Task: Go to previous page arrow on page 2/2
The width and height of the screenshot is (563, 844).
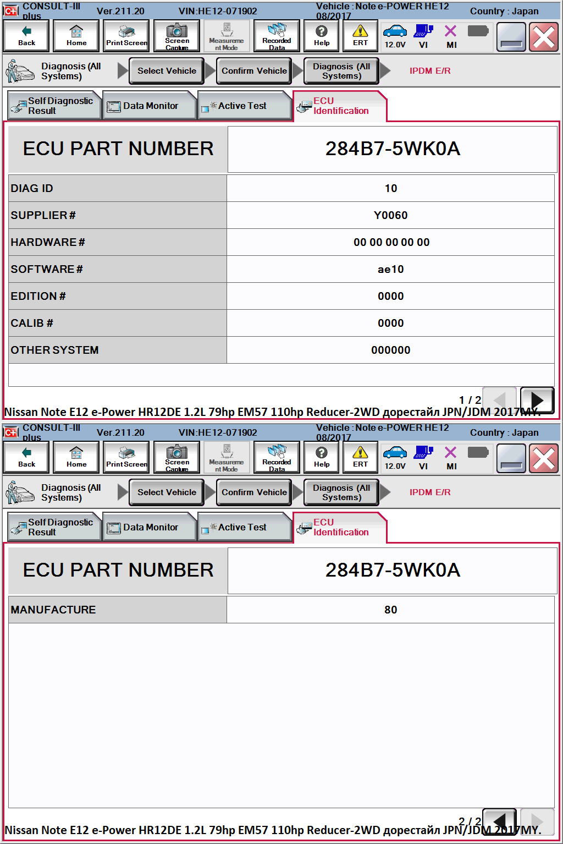Action: (x=500, y=821)
